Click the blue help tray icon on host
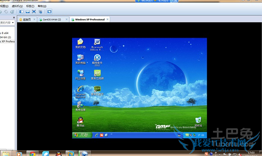This screenshot has width=262, height=156. [x=211, y=154]
